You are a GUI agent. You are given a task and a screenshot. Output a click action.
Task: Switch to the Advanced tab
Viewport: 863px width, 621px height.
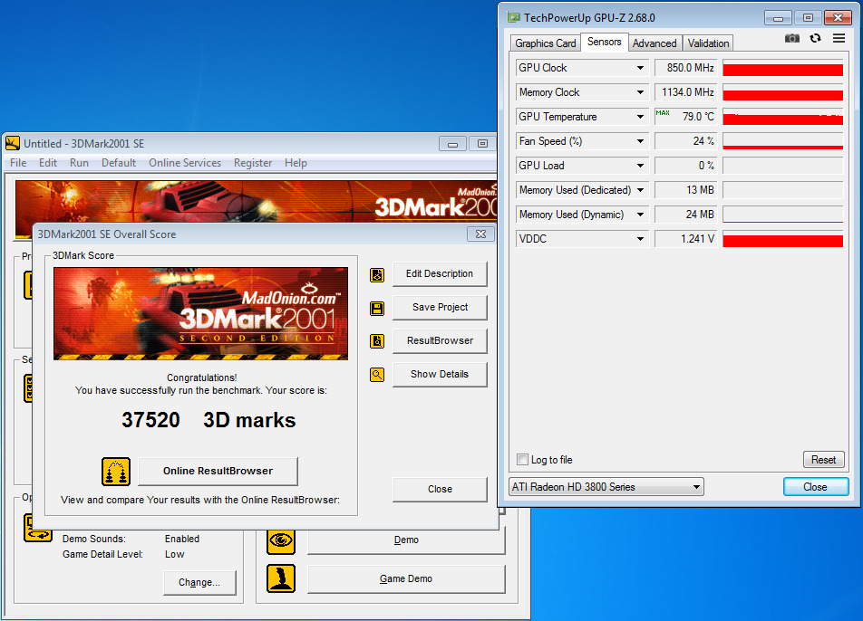[x=655, y=43]
